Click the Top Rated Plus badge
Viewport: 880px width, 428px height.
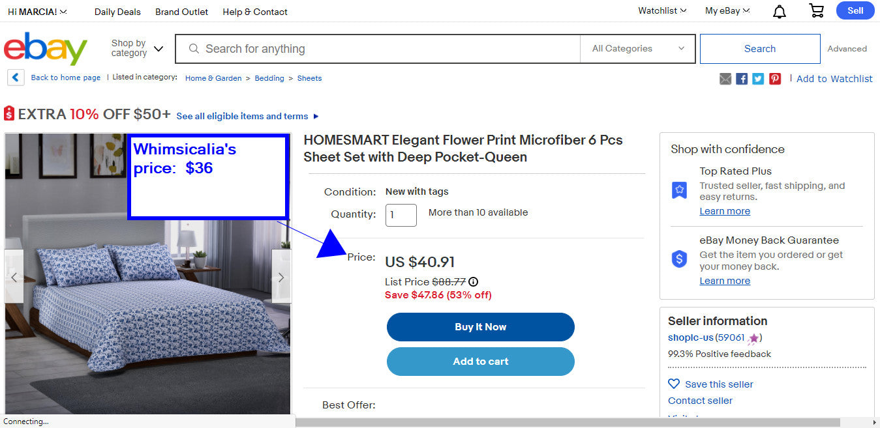click(x=679, y=190)
